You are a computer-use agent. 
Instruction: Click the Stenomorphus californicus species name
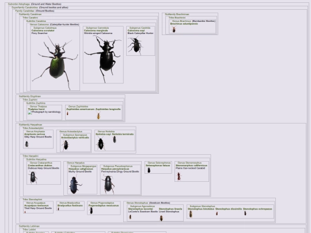(x=191, y=166)
